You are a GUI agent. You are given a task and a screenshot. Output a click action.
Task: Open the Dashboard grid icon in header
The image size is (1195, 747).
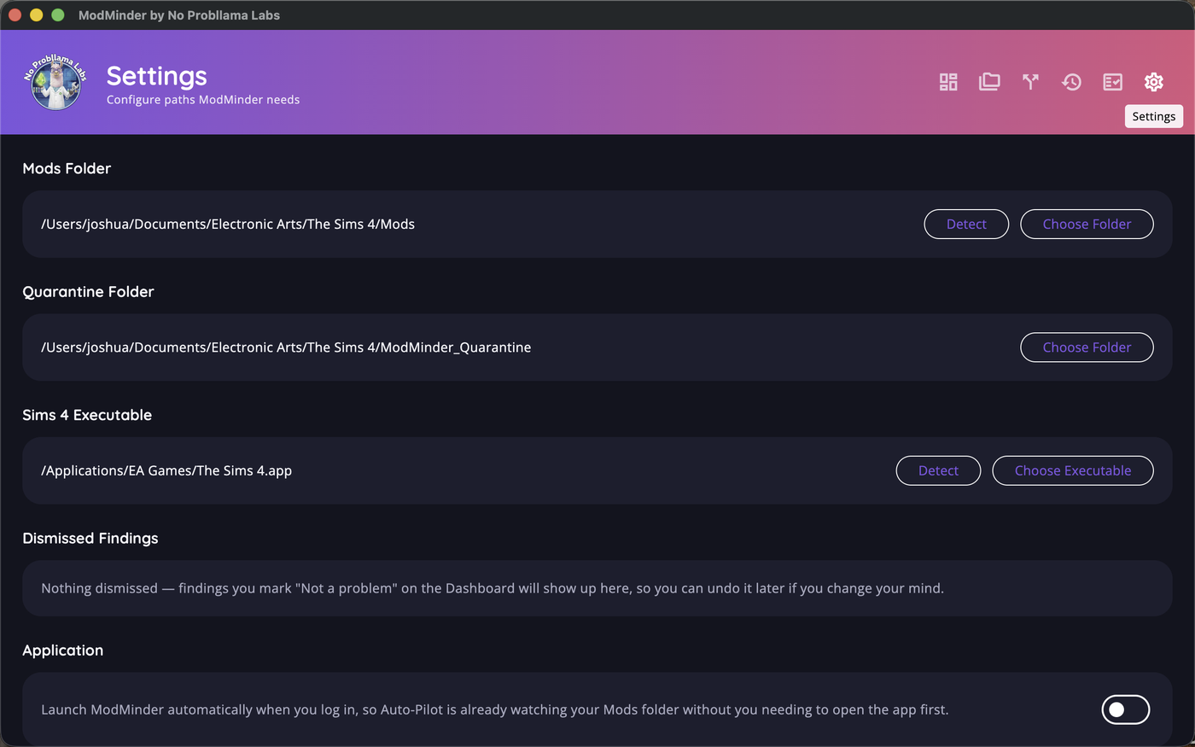tap(948, 82)
